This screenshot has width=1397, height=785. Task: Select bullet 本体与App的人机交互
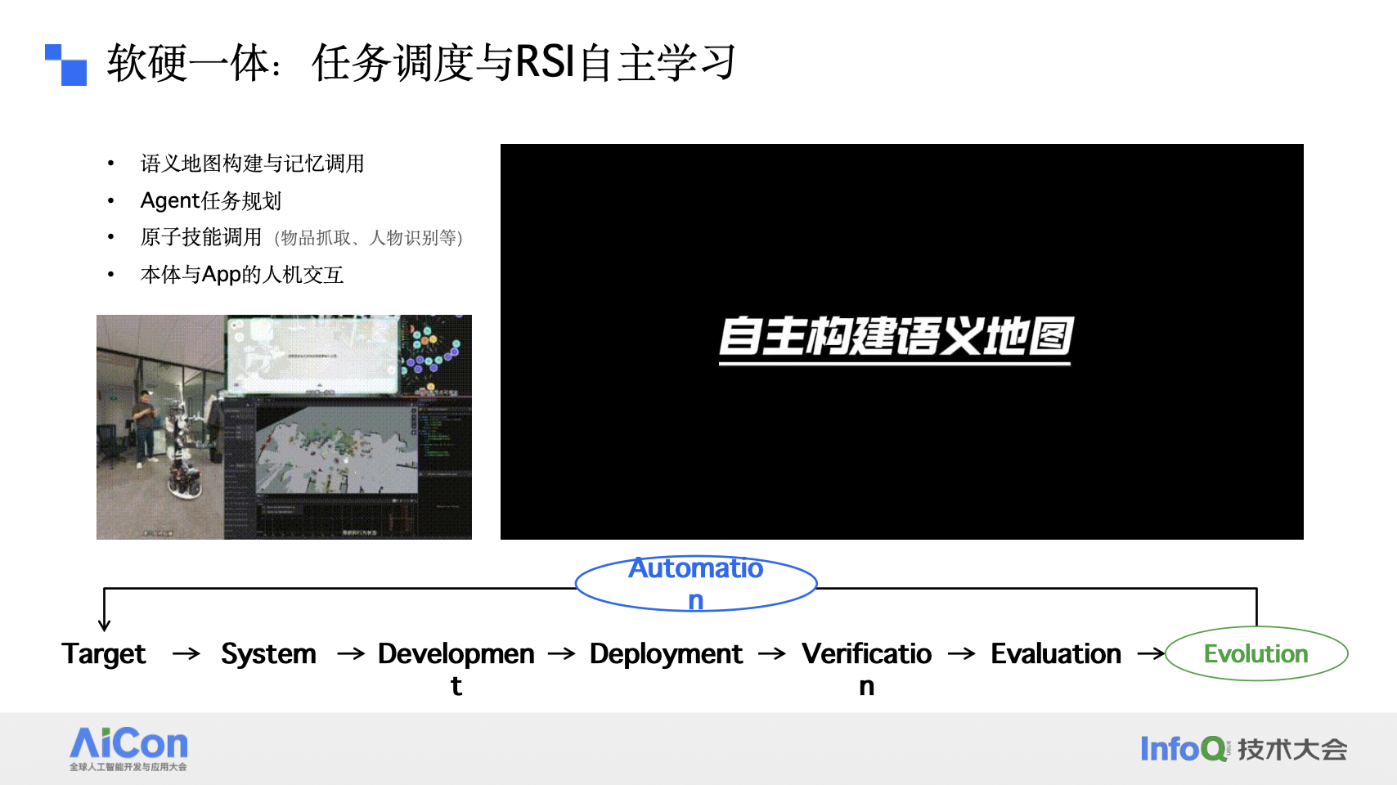click(x=242, y=275)
